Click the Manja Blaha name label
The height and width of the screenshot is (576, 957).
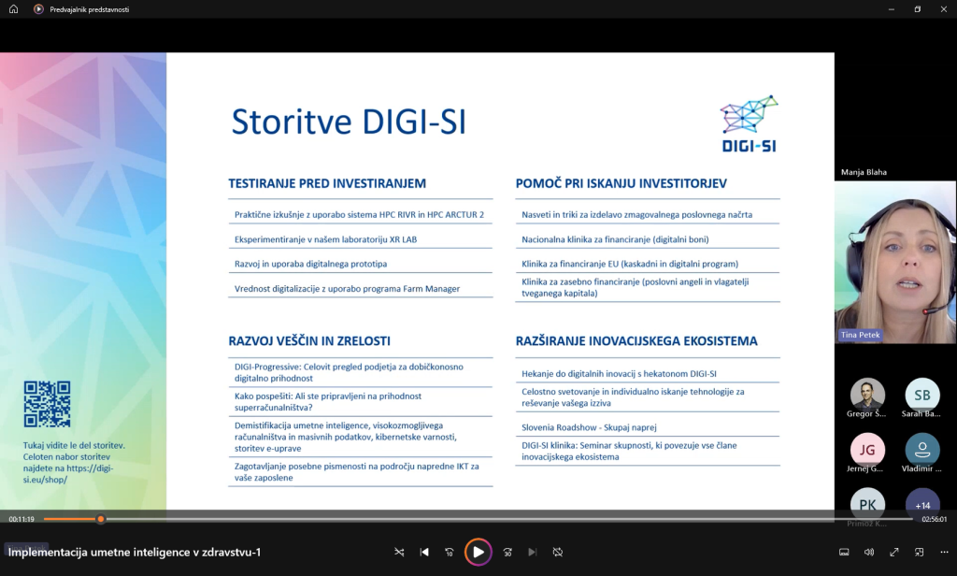864,172
